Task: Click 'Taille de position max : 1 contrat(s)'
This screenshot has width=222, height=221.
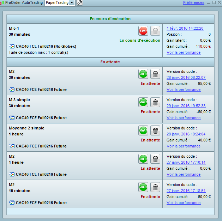Action: click(x=38, y=52)
